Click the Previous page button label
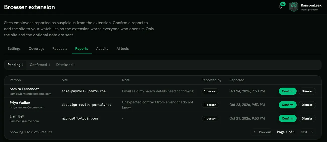327x142 pixels. coord(265,132)
